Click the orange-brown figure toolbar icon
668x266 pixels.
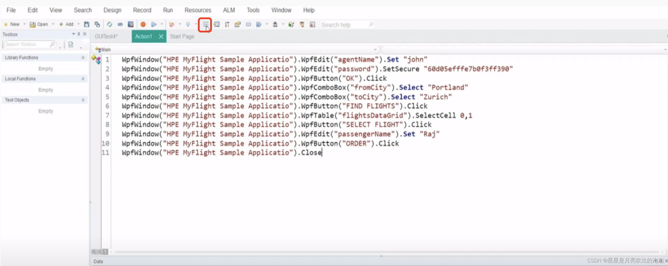302,24
